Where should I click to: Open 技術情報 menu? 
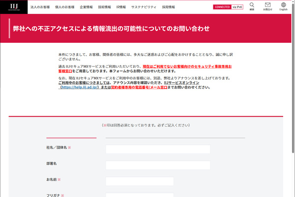click(104, 7)
